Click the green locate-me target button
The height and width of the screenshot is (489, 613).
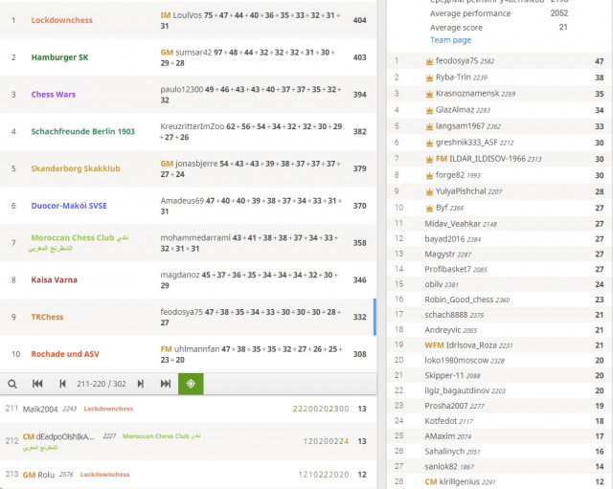191,384
